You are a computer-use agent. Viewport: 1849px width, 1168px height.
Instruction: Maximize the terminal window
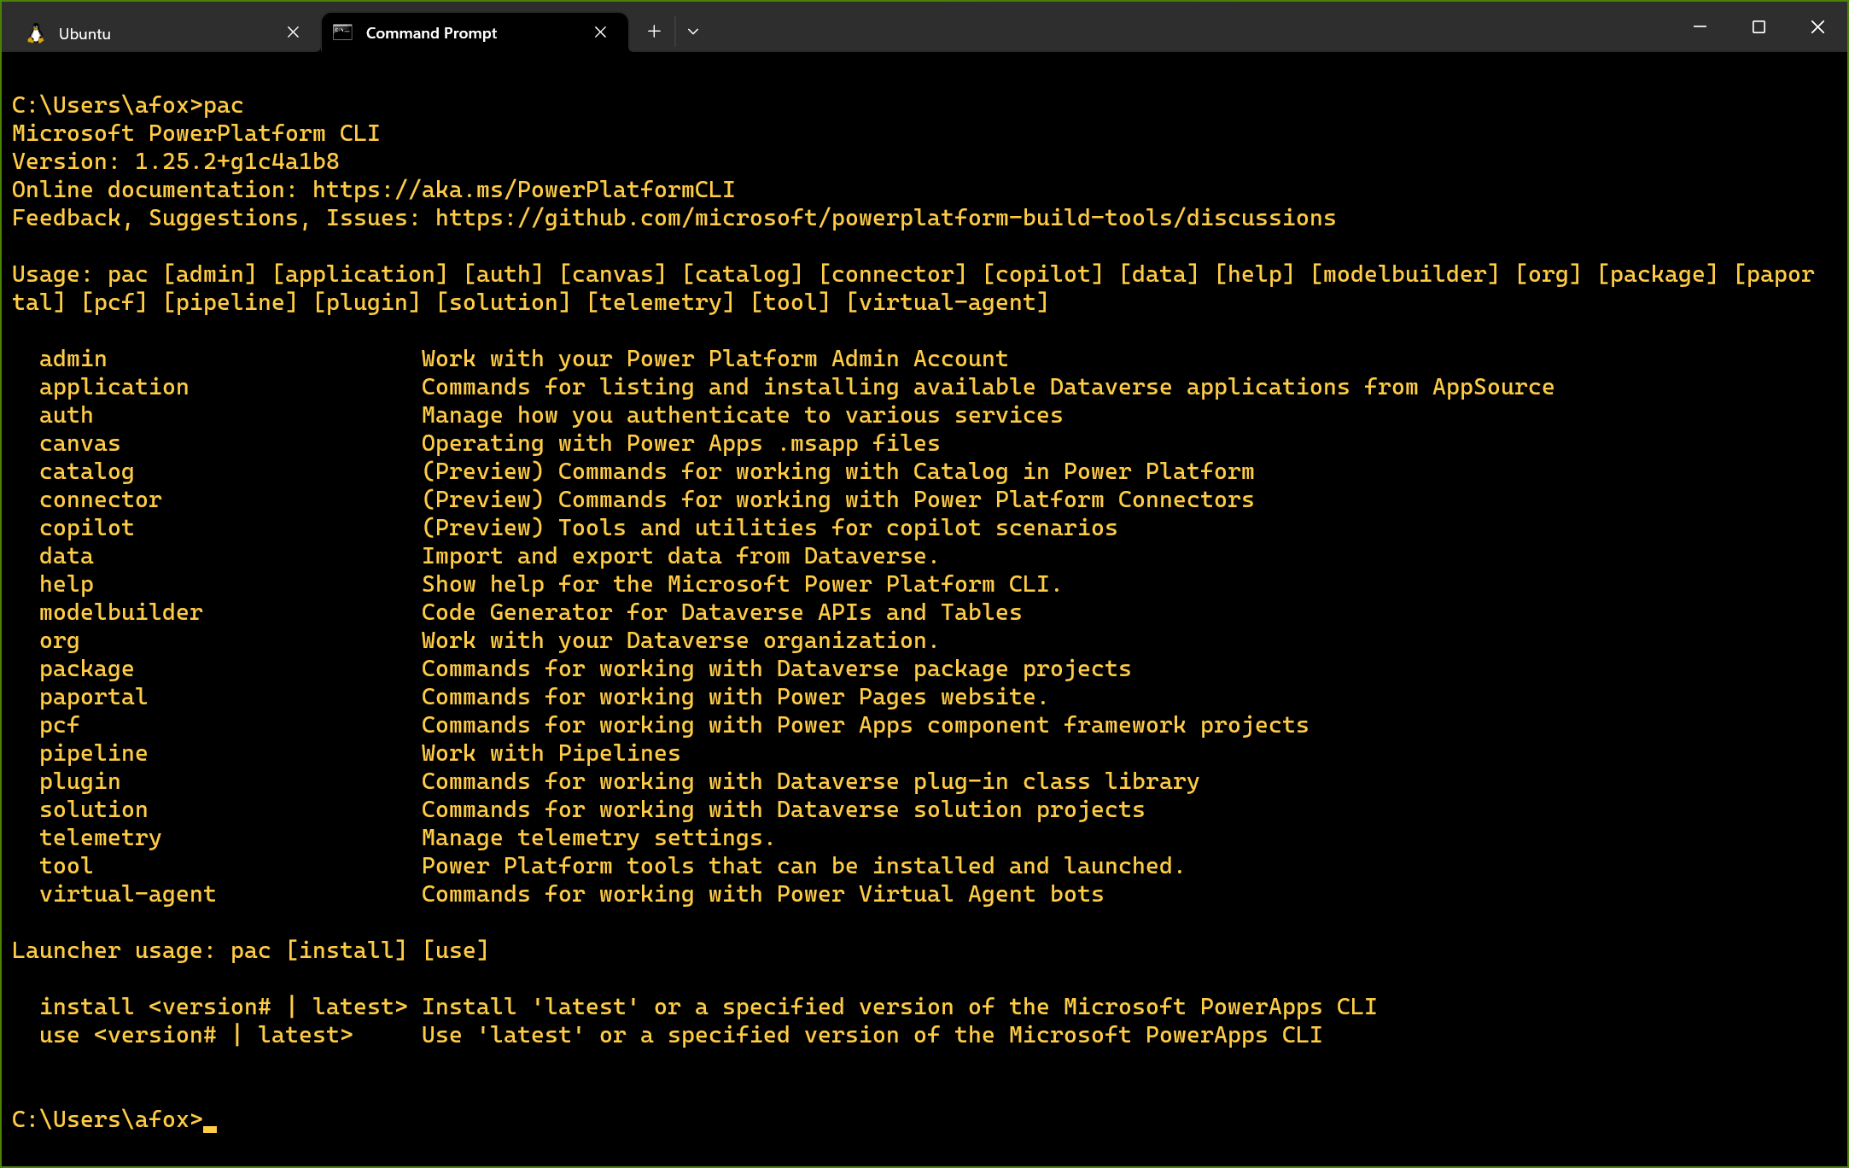point(1759,27)
